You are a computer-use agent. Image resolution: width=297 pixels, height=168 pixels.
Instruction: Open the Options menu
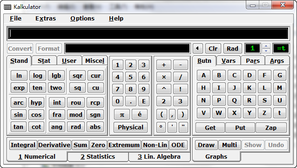(82, 18)
